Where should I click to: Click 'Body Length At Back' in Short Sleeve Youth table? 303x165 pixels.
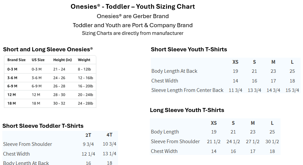[x=174, y=71]
